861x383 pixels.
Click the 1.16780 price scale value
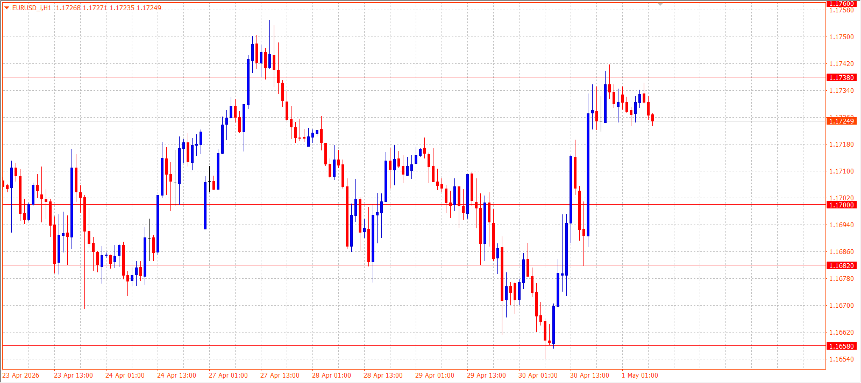click(842, 279)
